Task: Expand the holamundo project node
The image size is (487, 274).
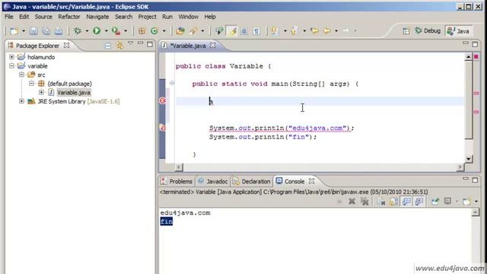Action: 11,57
